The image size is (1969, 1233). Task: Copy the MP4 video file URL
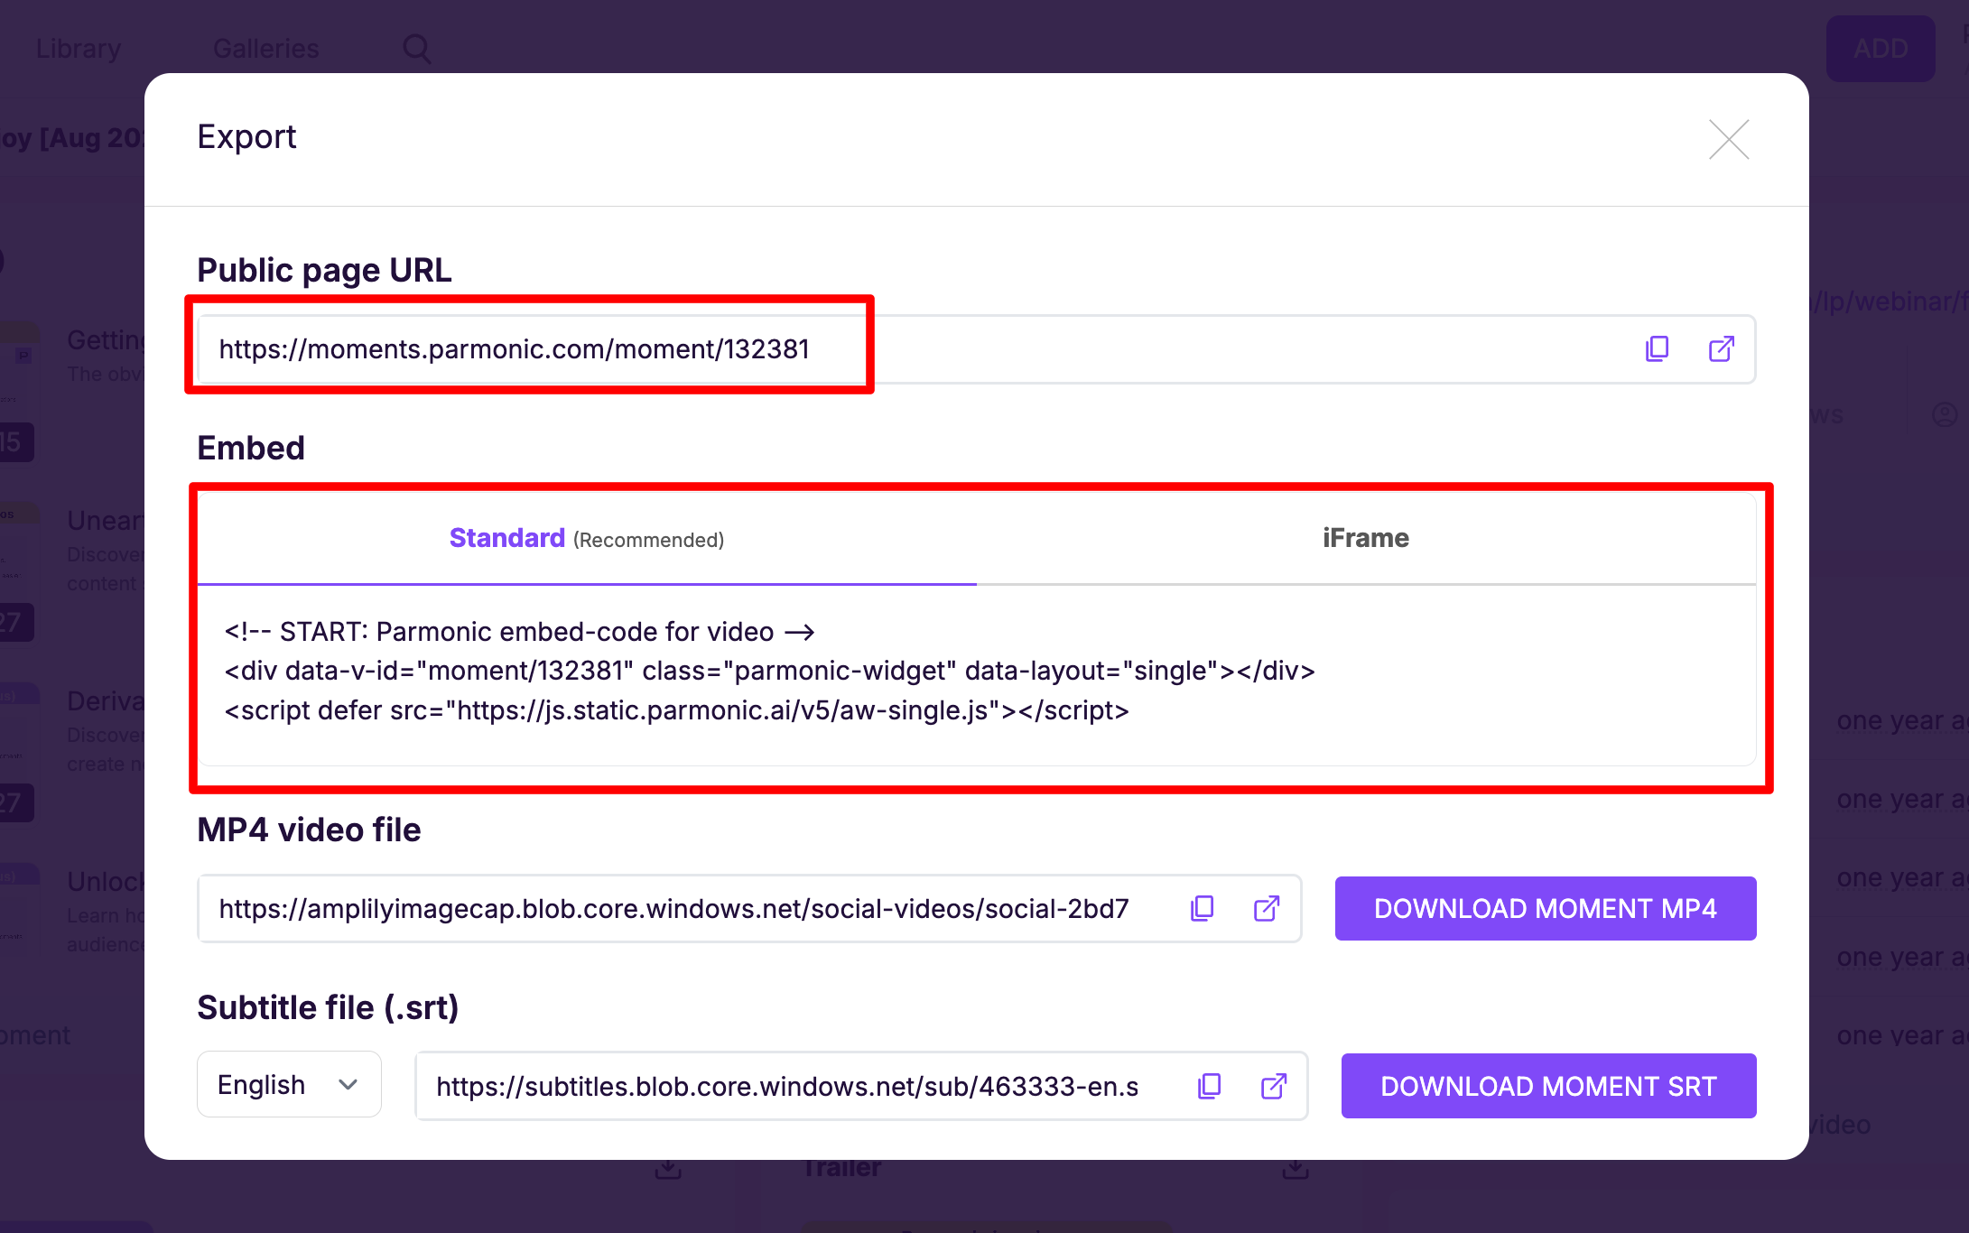coord(1202,909)
